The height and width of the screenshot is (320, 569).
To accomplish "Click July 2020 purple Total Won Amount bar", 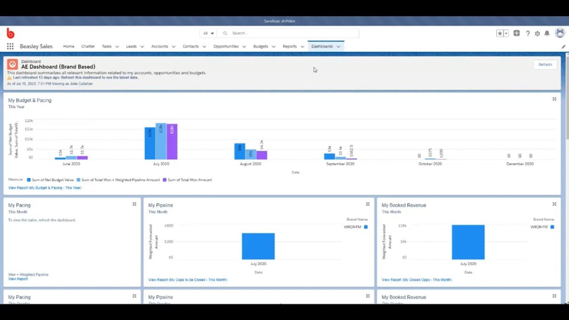I will (x=172, y=142).
